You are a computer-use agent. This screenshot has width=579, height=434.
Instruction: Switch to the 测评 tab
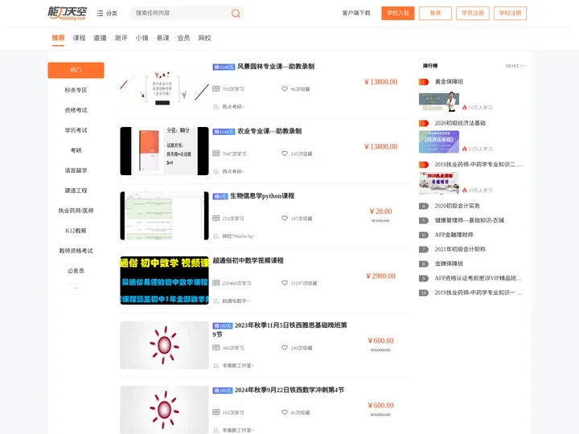(121, 38)
